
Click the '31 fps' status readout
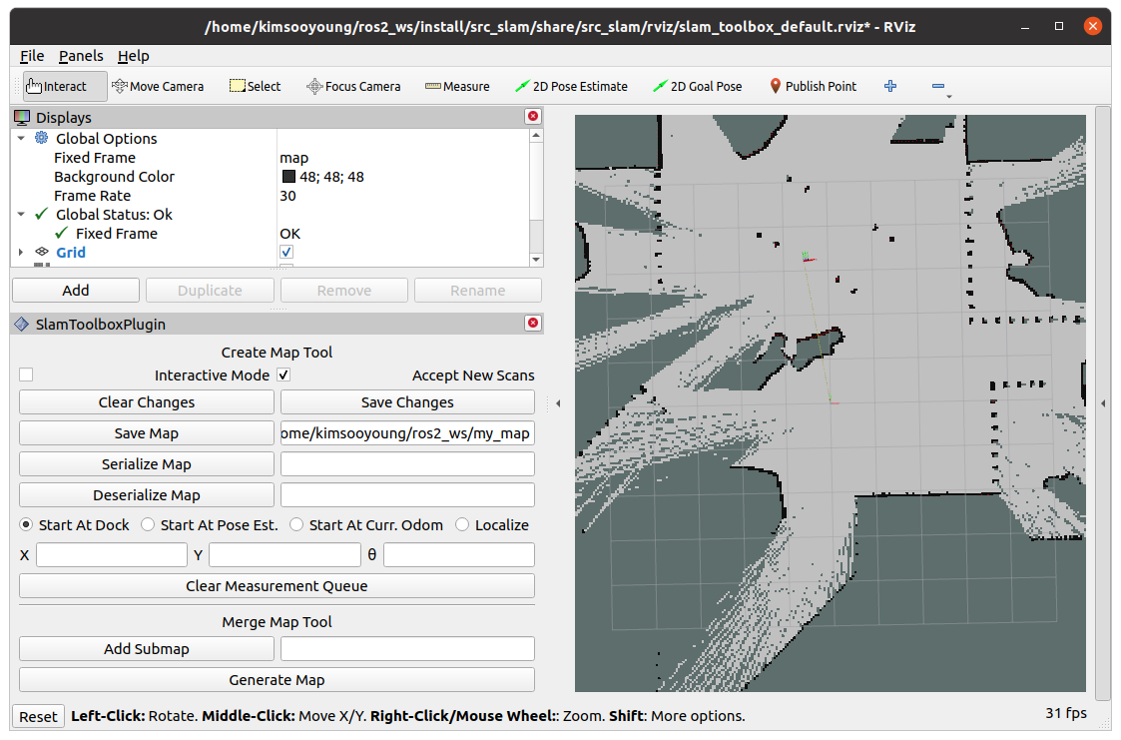[x=1066, y=713]
